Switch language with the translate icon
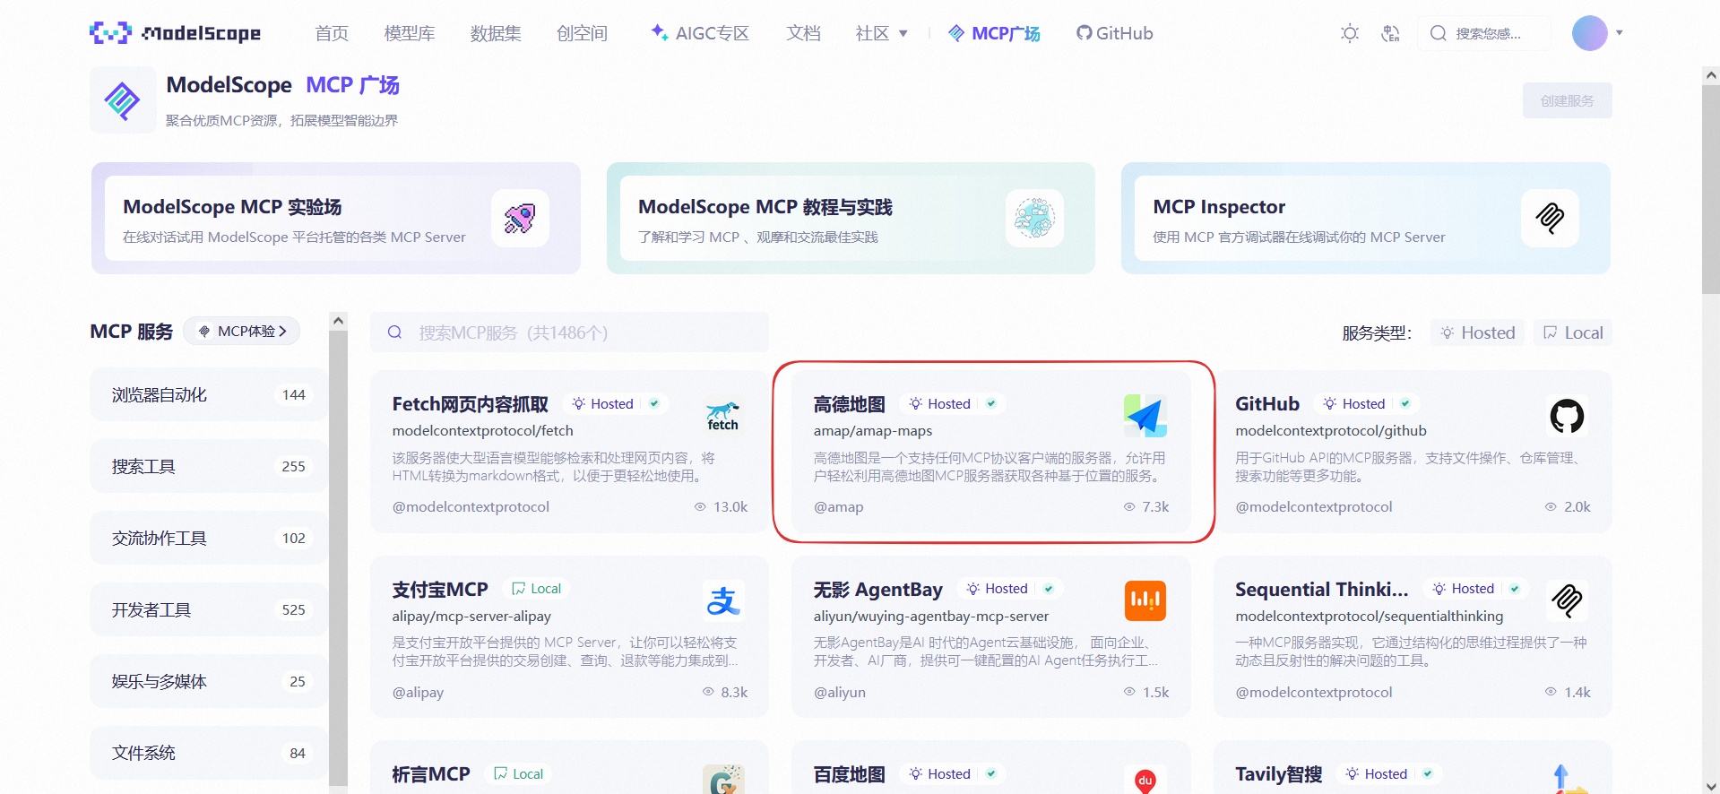The width and height of the screenshot is (1720, 794). click(1390, 33)
